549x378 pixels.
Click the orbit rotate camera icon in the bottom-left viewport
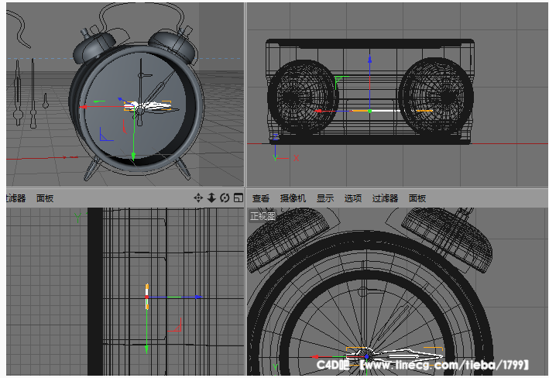(x=225, y=198)
